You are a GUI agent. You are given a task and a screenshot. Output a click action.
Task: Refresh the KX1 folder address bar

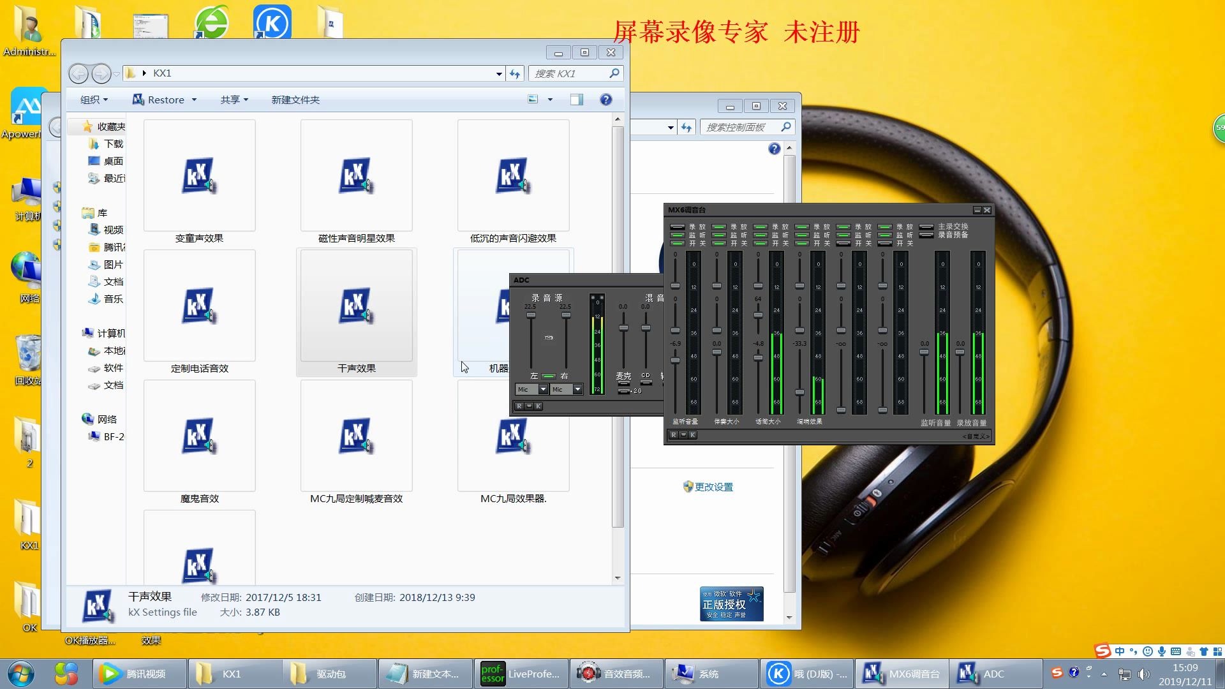click(x=515, y=74)
